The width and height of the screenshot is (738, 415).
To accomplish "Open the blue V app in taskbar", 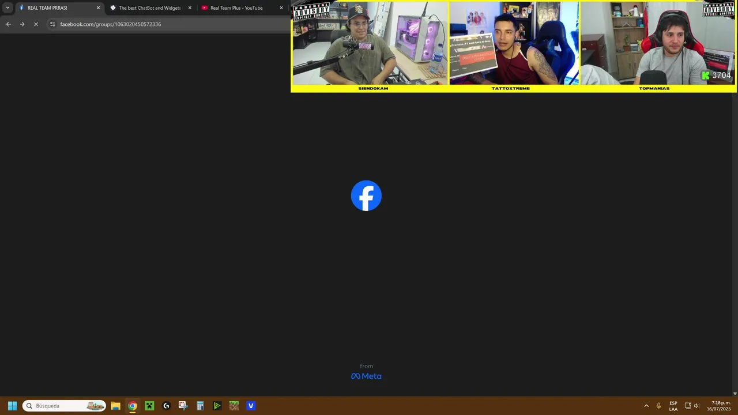I will click(251, 406).
